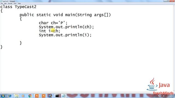Switch to the Command Prompt taskbar window
The height and width of the screenshot is (98, 175).
click(57, 96)
